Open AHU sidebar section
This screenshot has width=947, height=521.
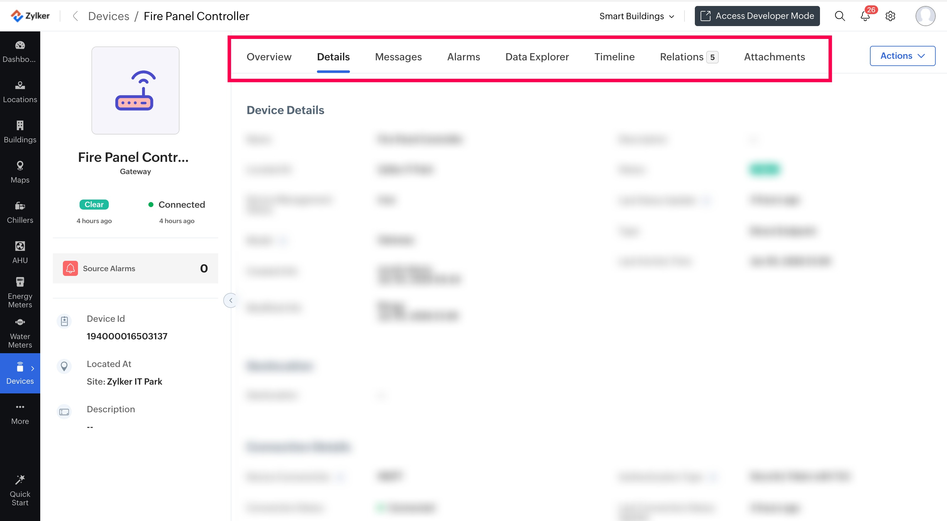20,252
